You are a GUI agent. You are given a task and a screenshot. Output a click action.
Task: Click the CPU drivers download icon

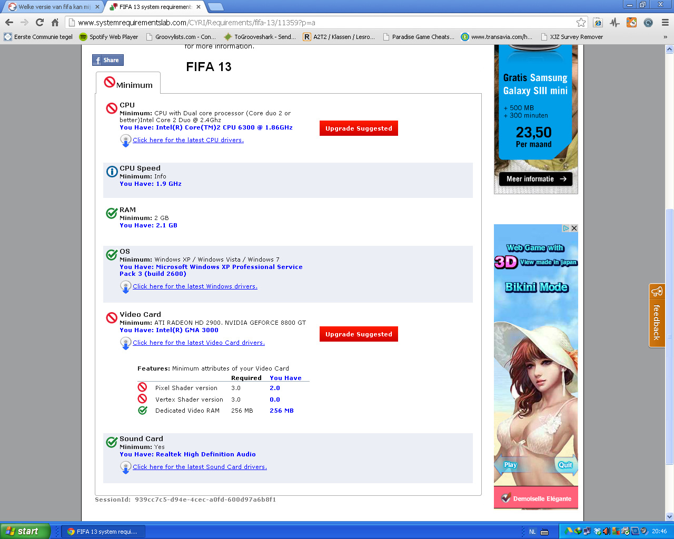(x=125, y=141)
